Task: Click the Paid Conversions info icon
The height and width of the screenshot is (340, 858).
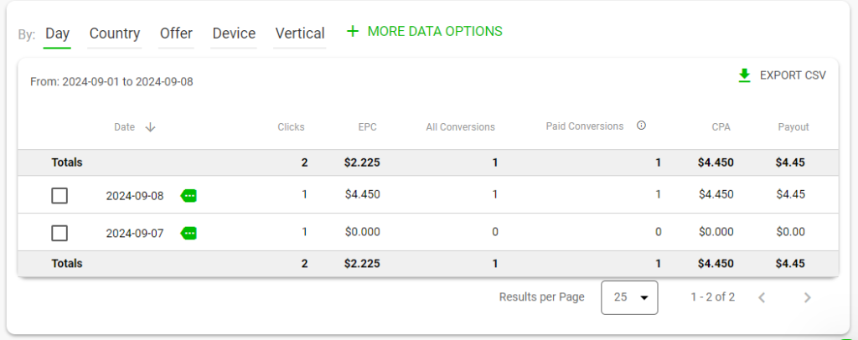Action: [x=641, y=126]
